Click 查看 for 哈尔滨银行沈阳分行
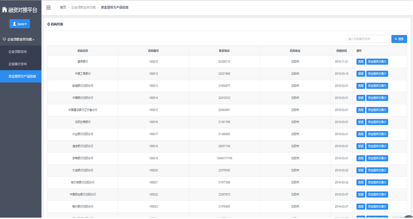413x219 pixels. tap(360, 182)
